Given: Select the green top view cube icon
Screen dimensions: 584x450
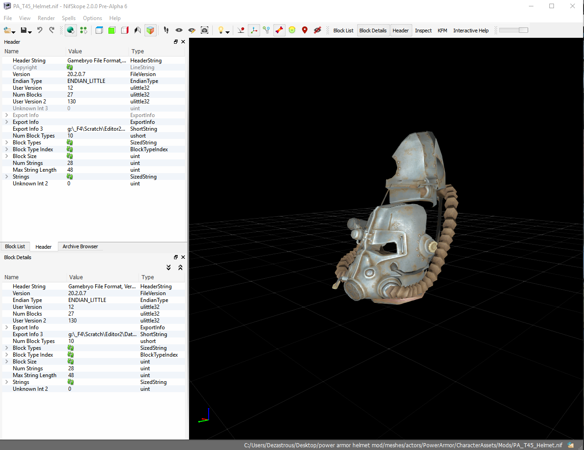Looking at the screenshot, I should pyautogui.click(x=112, y=30).
